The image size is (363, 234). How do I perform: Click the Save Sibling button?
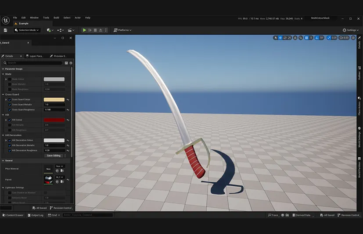pos(54,156)
